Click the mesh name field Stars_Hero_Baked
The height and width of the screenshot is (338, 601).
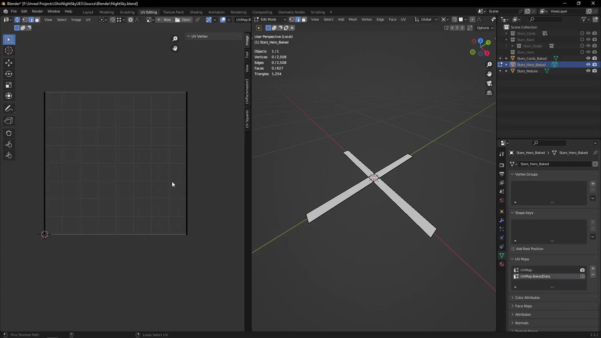(x=554, y=164)
